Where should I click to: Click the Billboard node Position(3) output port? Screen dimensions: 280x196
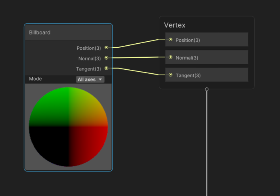pos(106,47)
